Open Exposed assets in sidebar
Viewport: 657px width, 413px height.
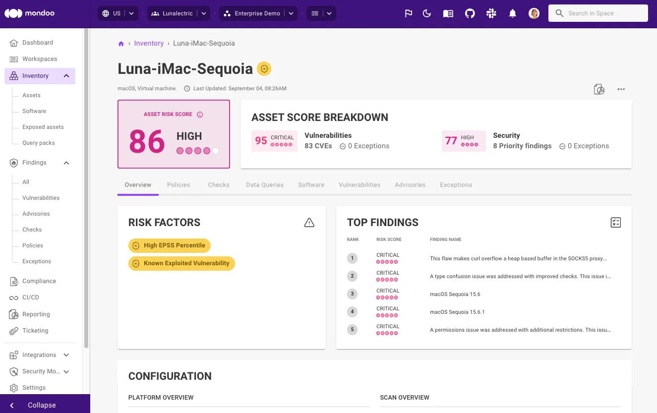43,127
